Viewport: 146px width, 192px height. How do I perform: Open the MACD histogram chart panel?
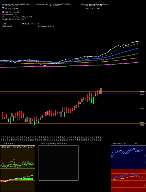click(x=18, y=180)
